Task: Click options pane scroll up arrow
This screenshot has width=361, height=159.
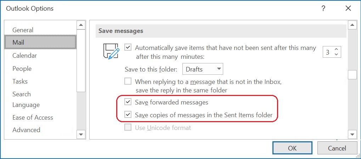Action: [352, 25]
